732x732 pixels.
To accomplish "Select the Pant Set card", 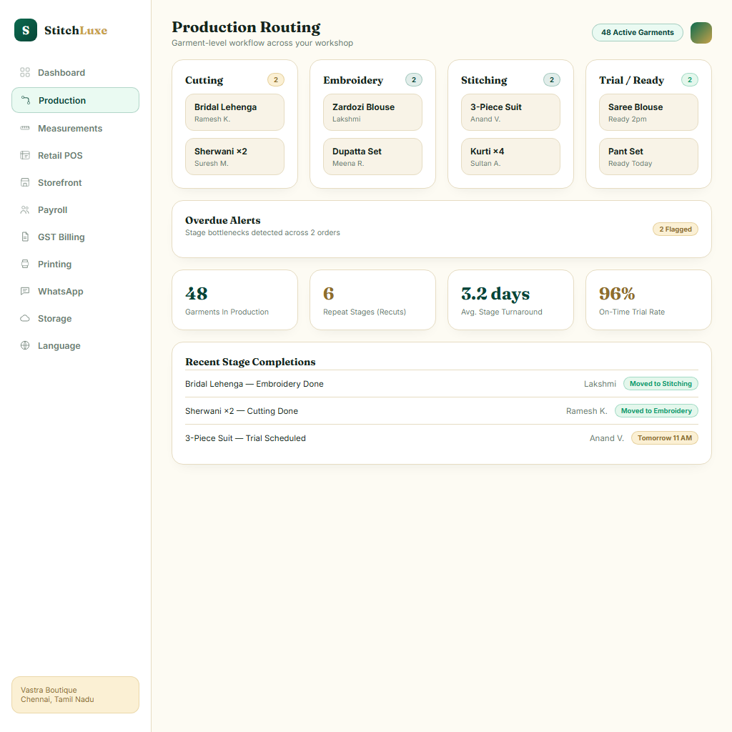I will tap(648, 157).
